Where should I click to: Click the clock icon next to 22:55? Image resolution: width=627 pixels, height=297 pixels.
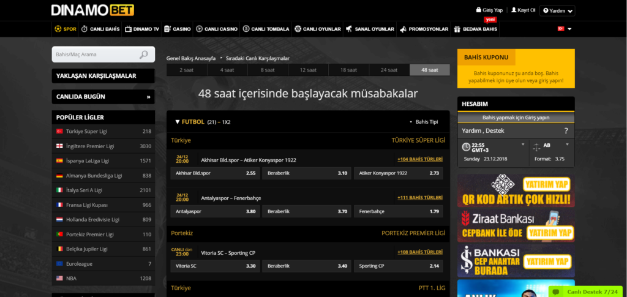pyautogui.click(x=466, y=147)
